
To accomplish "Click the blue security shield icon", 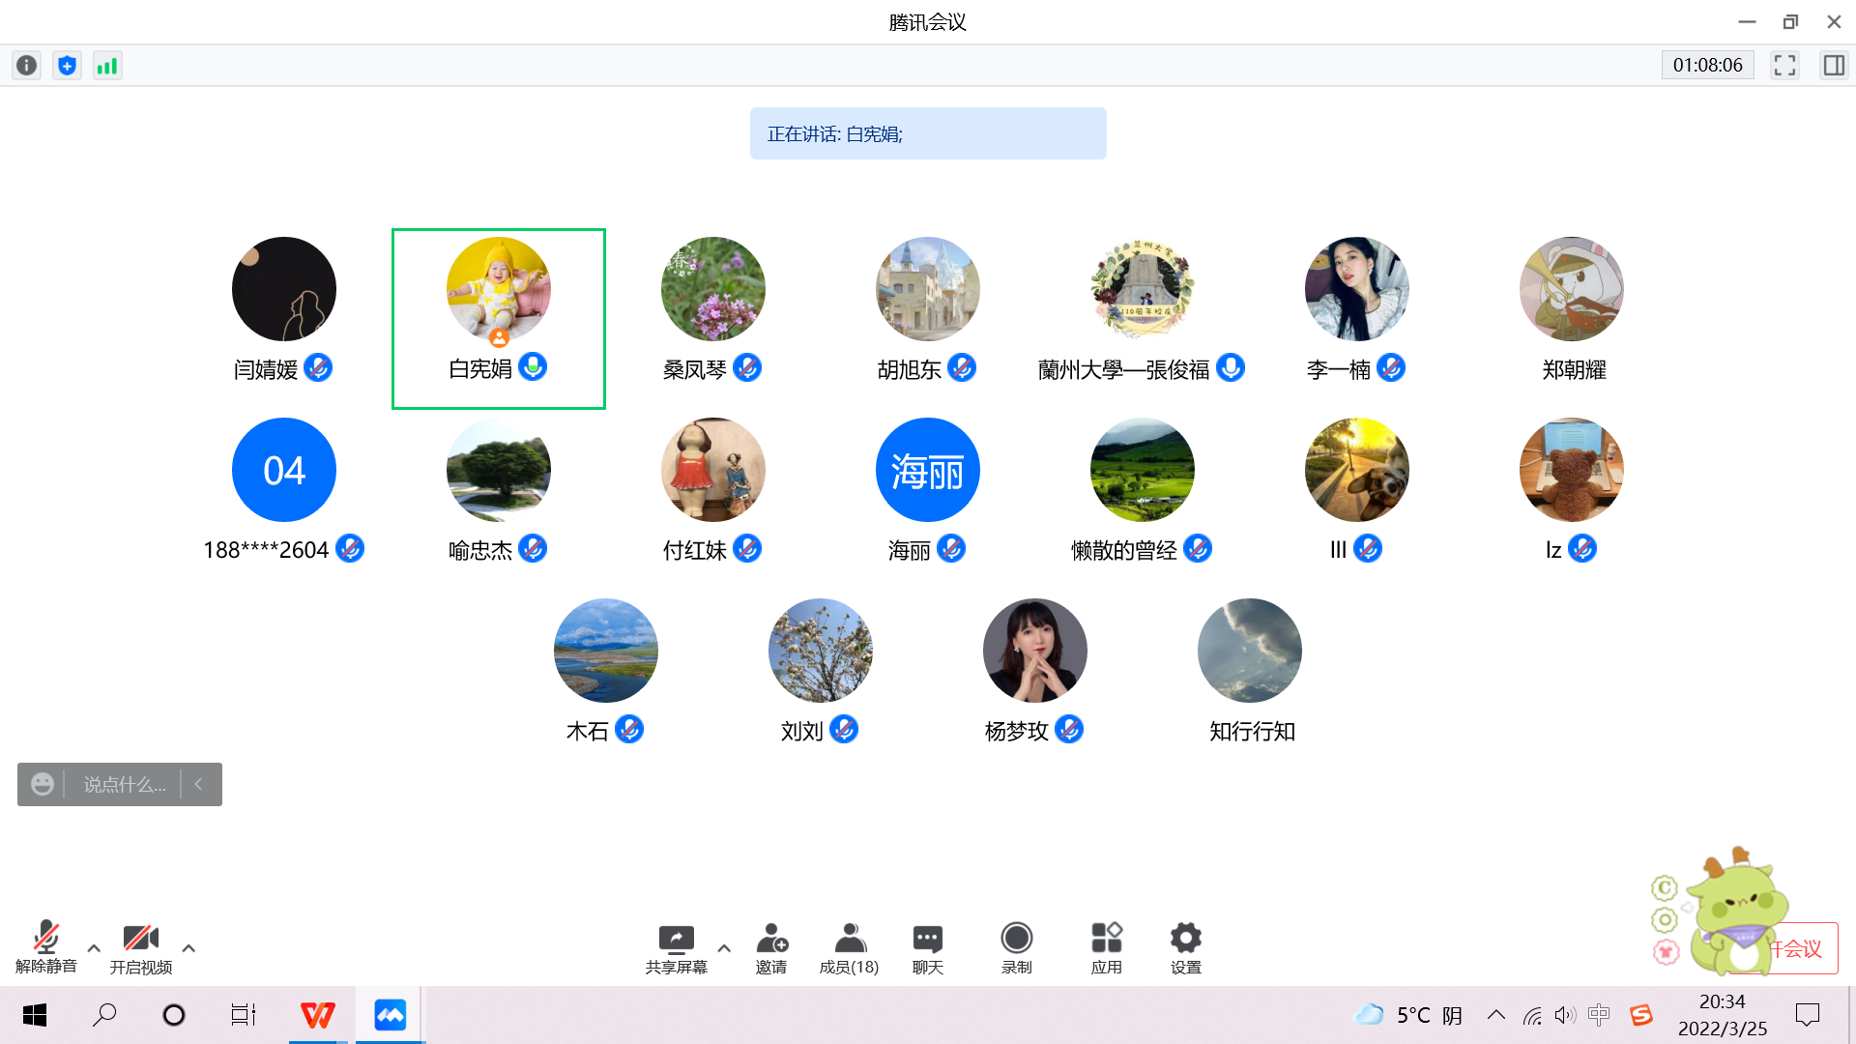I will pos(67,65).
